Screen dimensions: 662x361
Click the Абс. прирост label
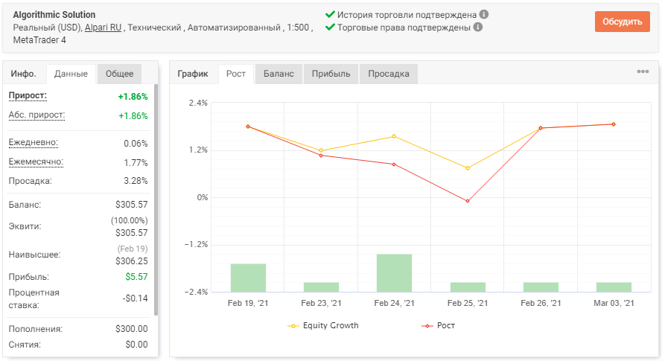[x=36, y=115]
